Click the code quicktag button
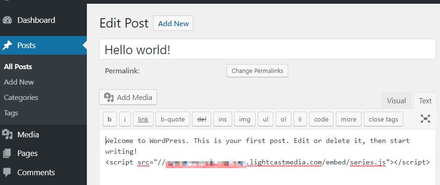The width and height of the screenshot is (440, 185). click(x=321, y=119)
